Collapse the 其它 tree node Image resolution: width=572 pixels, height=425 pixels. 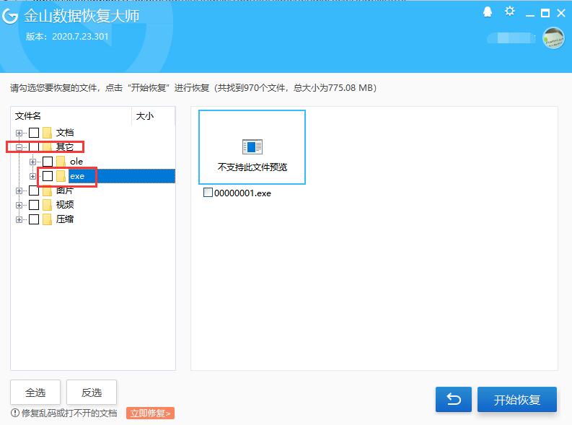[19, 147]
